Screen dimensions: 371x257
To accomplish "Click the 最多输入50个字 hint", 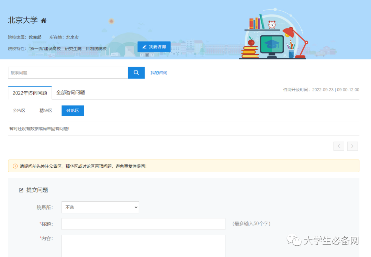I will pyautogui.click(x=251, y=224).
